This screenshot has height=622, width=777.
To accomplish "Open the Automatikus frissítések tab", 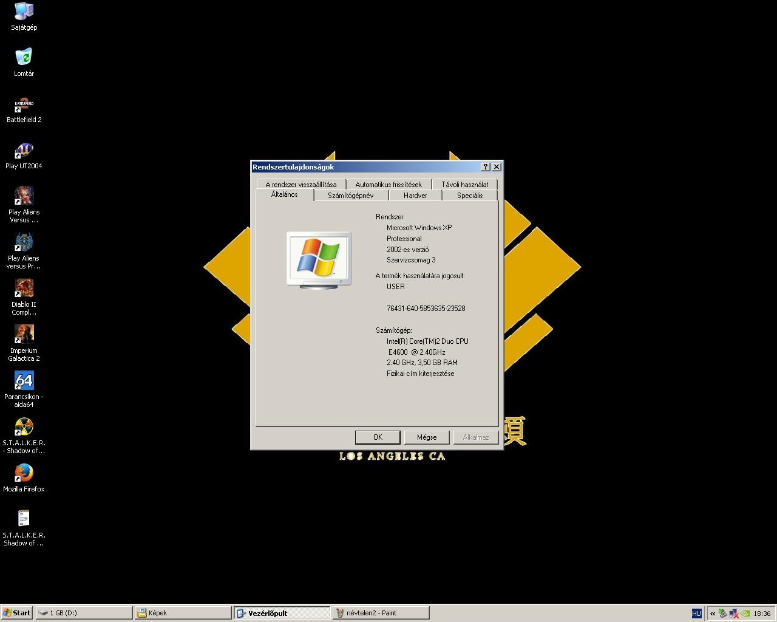I will coord(388,184).
